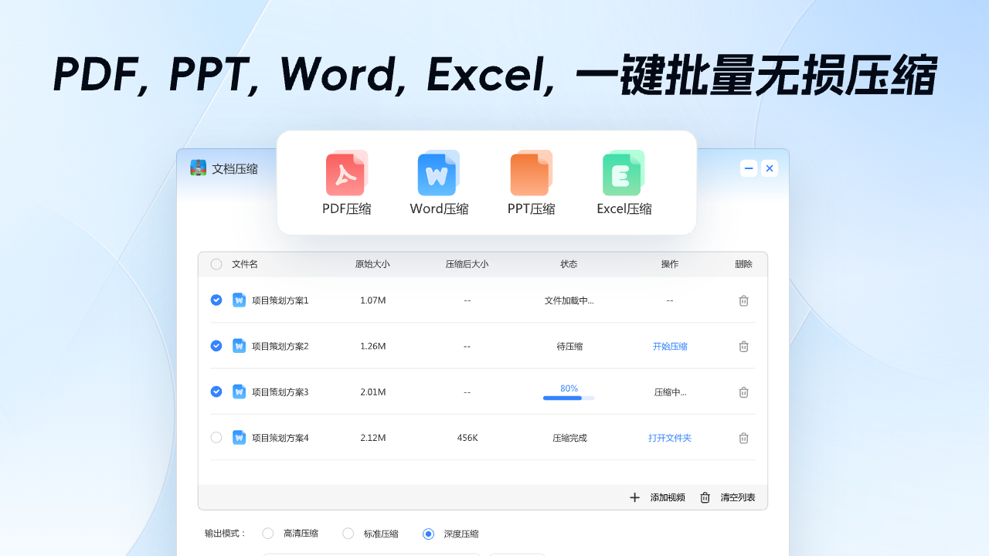
Task: Select the 深度压缩 output mode
Action: pyautogui.click(x=428, y=533)
